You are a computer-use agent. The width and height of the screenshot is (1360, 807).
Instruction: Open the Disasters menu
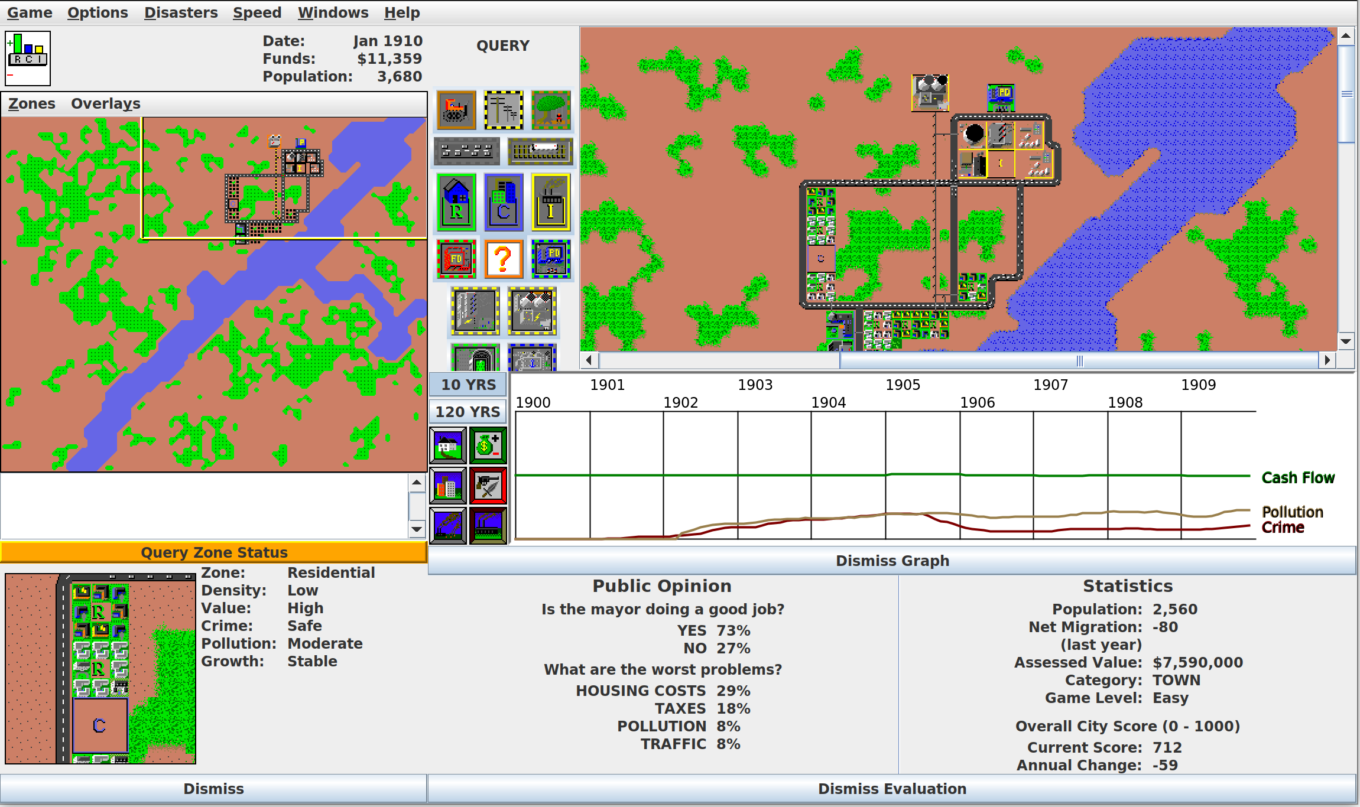(x=181, y=12)
